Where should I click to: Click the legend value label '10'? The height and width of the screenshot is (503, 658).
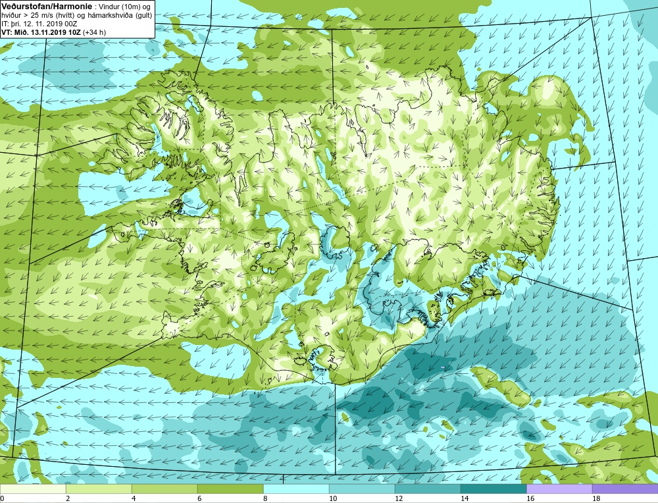(333, 498)
